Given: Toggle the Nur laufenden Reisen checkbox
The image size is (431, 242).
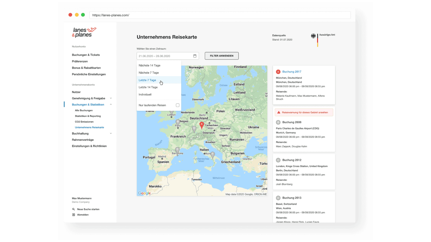Looking at the screenshot, I should (177, 105).
